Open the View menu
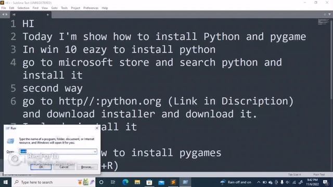333x187 pixels. point(45,8)
